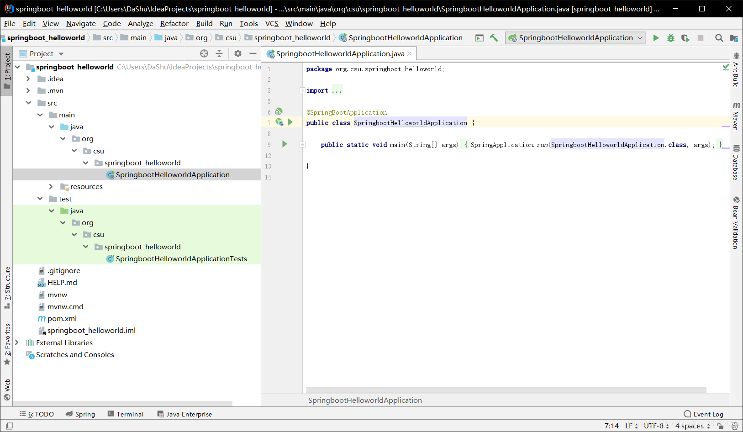Expand External Libraries node

point(16,342)
